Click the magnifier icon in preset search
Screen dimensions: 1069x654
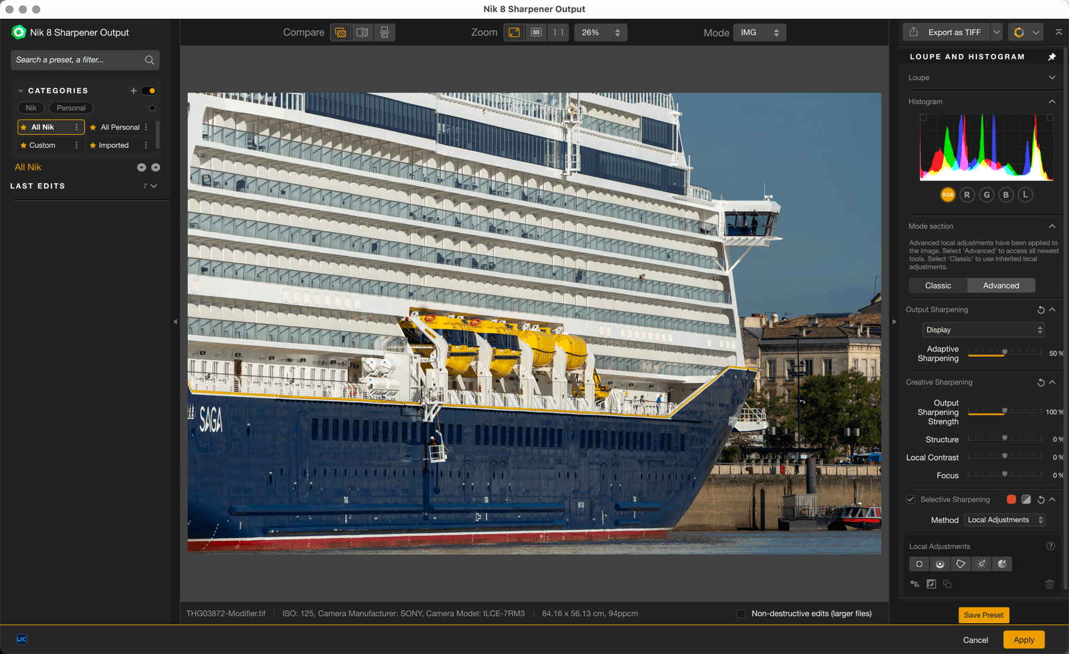150,60
